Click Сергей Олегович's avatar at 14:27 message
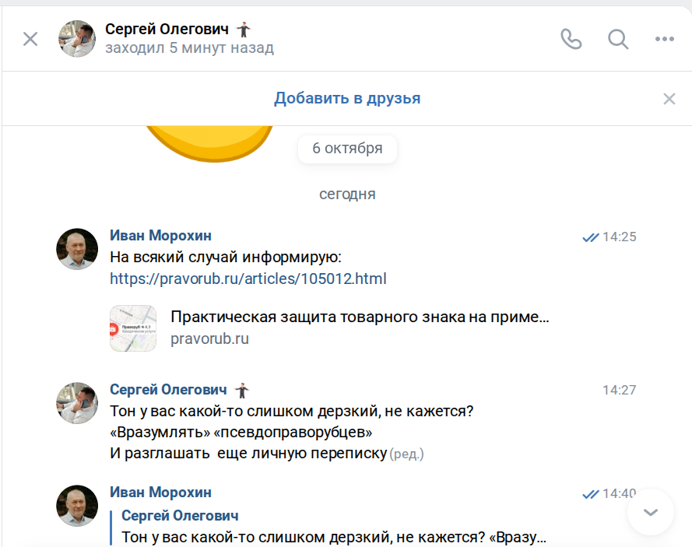This screenshot has height=547, width=692. [77, 403]
